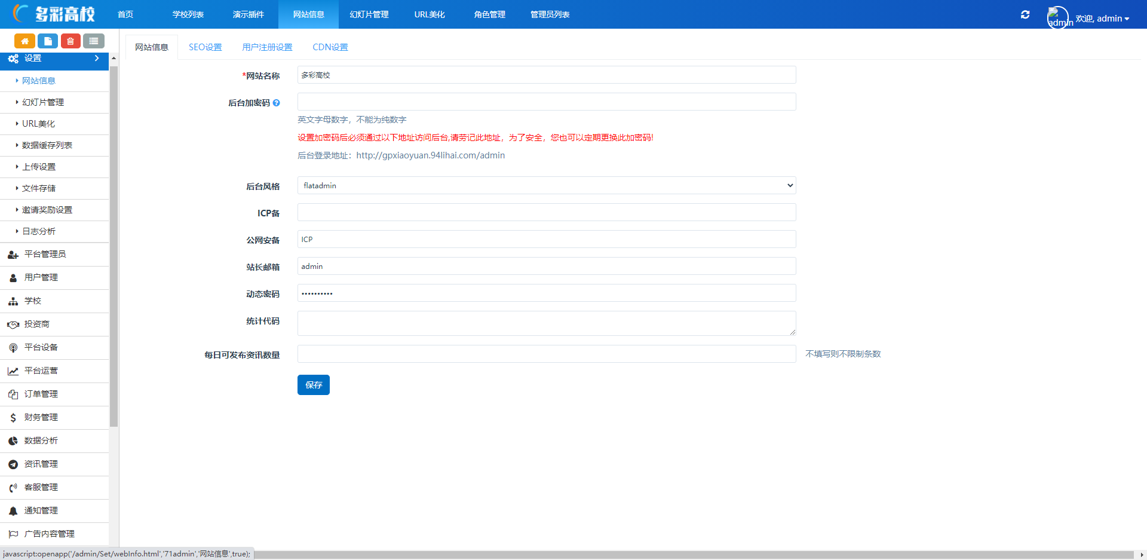Open 学校列表 in the top navigation
This screenshot has height=560, width=1147.
pos(188,14)
